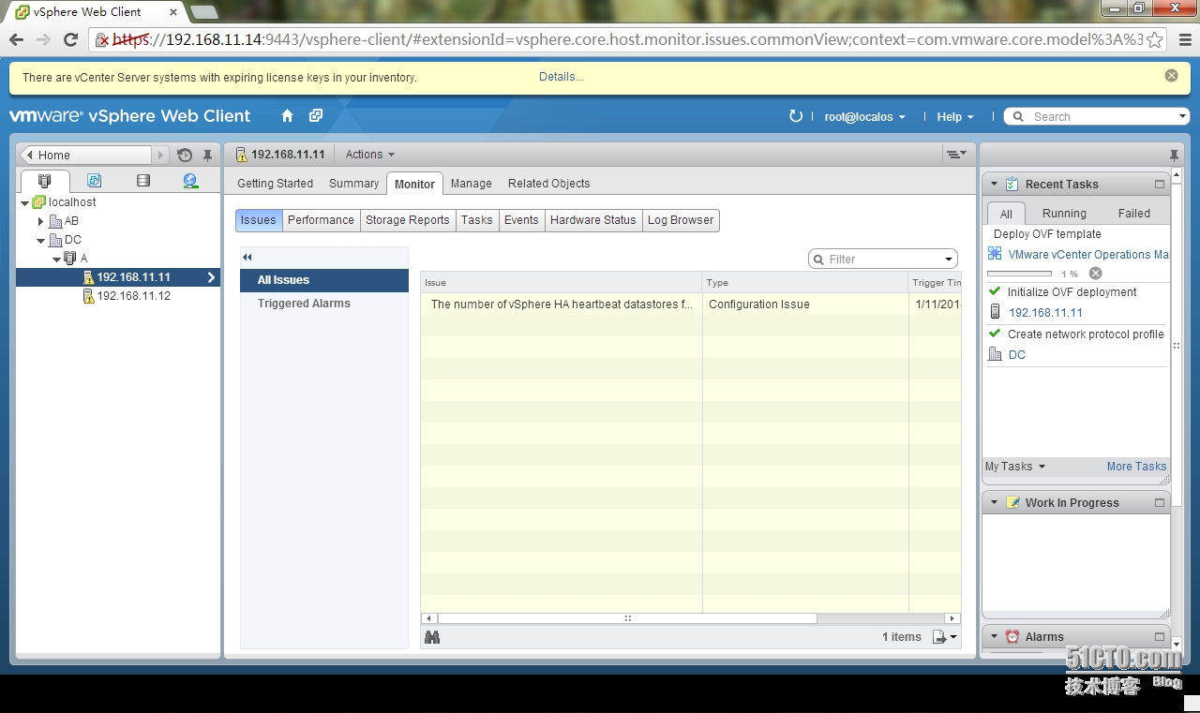The image size is (1200, 713).
Task: Open the panel options menu beside Actions
Action: pos(956,155)
